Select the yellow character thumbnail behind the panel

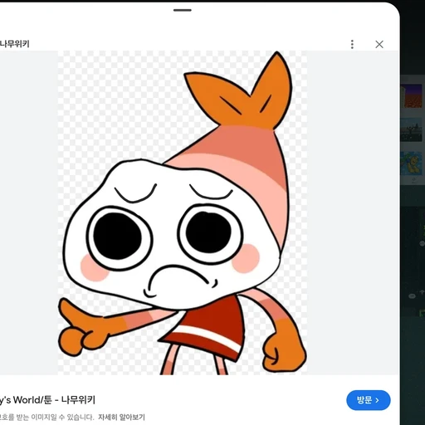tap(411, 164)
